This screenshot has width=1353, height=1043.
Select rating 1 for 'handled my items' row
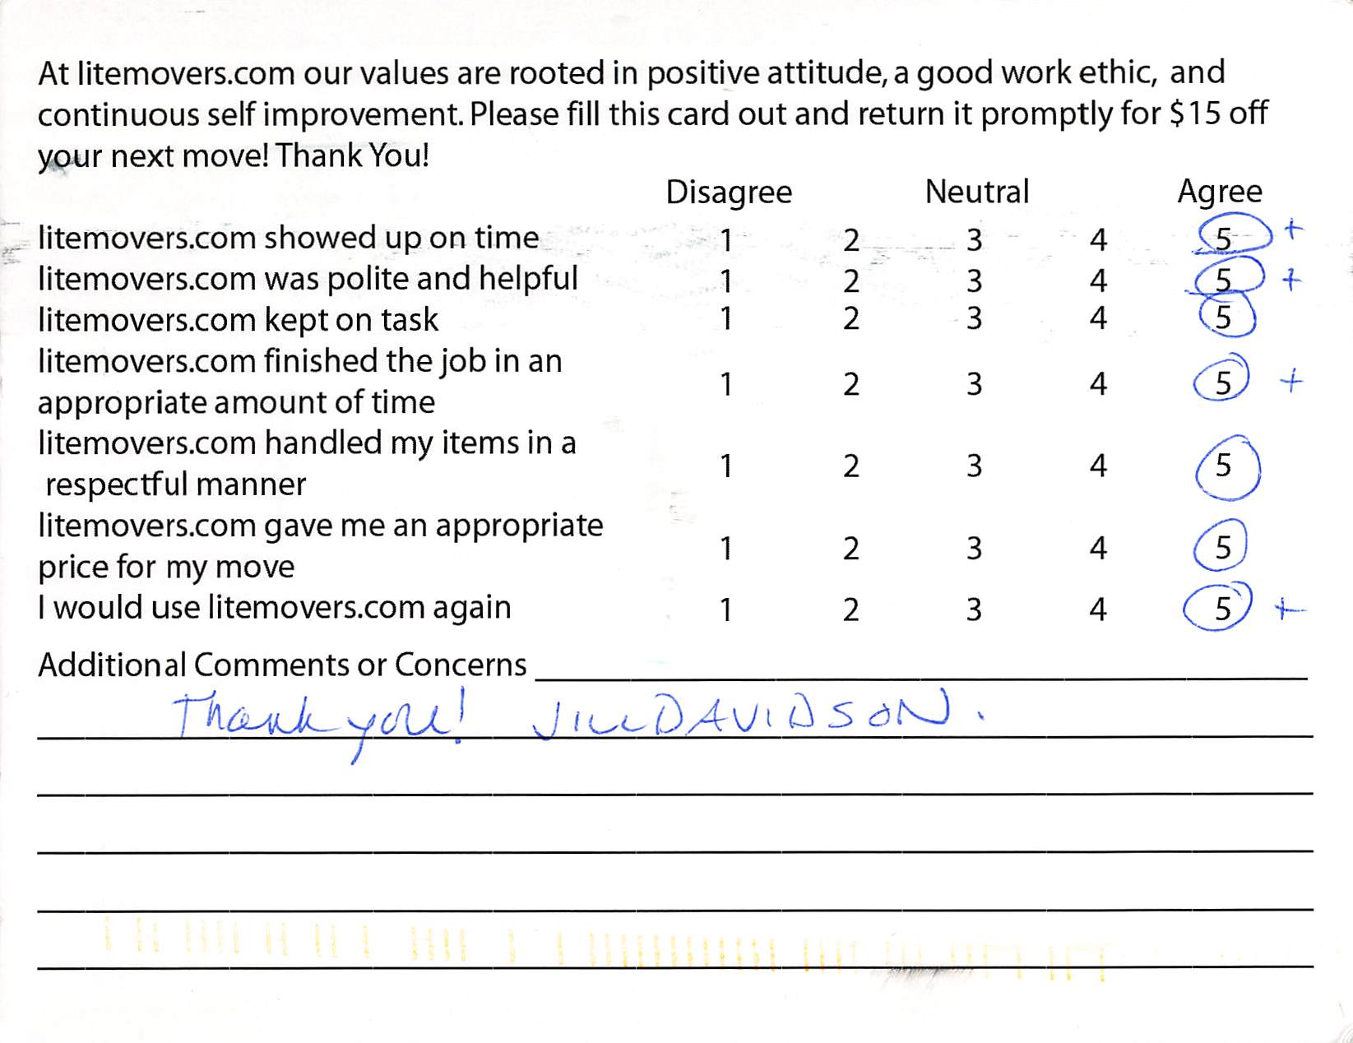tap(726, 466)
